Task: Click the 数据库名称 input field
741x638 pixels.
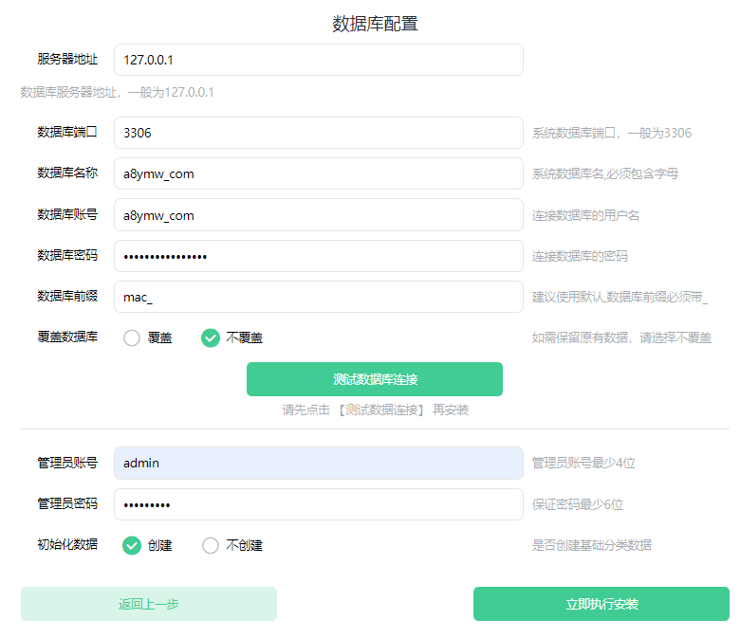Action: point(319,173)
